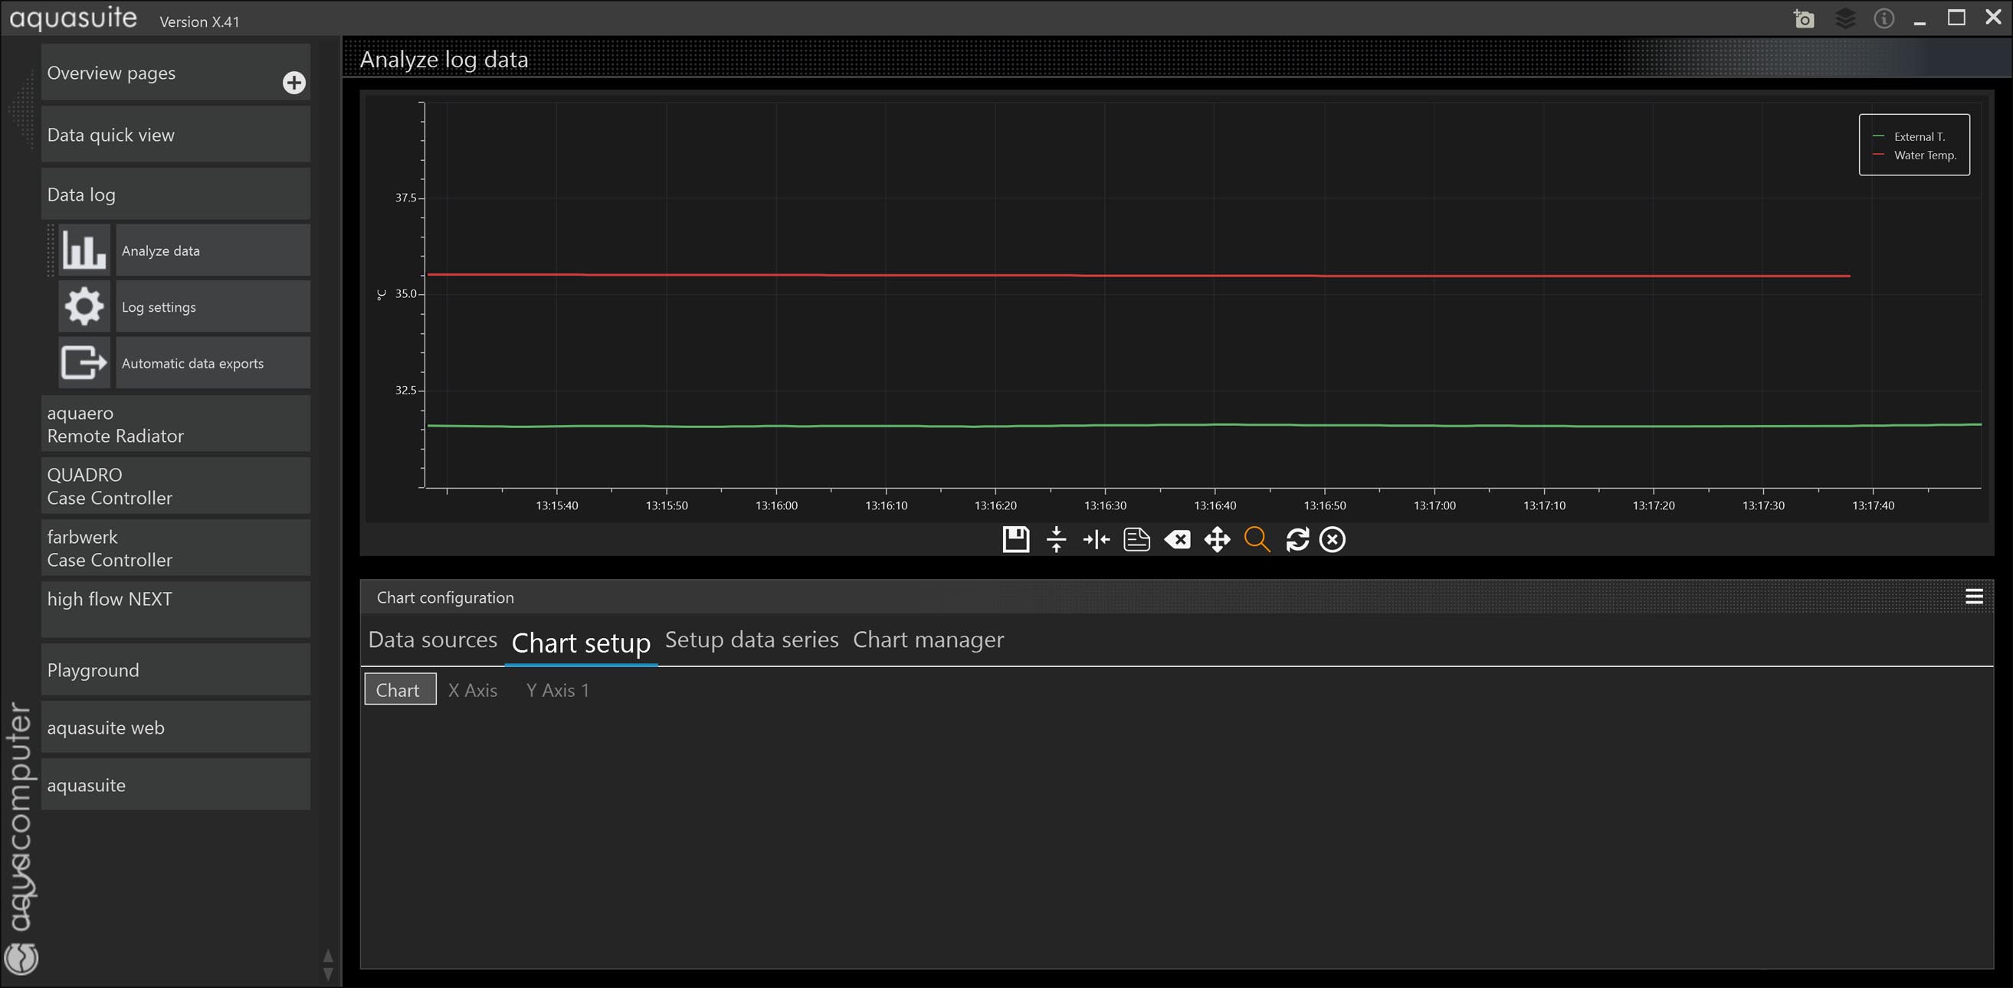Open the Chart configuration hamburger menu
The height and width of the screenshot is (988, 2013).
click(x=1974, y=597)
